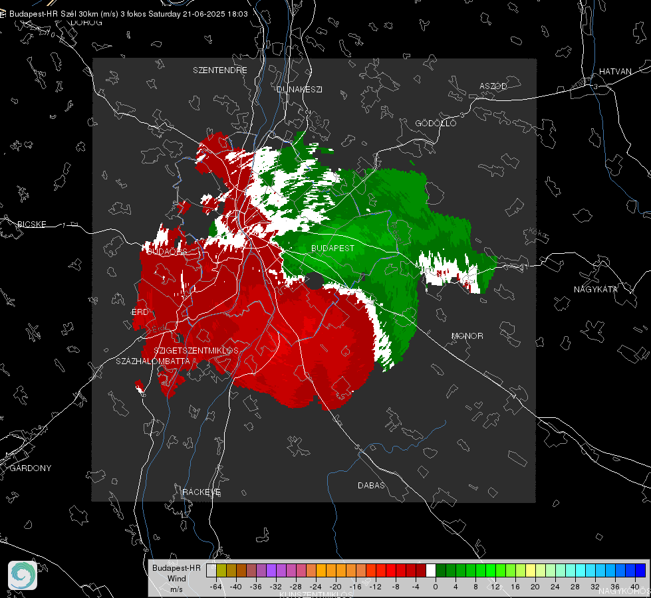Click the MONOR town label
The height and width of the screenshot is (598, 651).
pos(467,336)
